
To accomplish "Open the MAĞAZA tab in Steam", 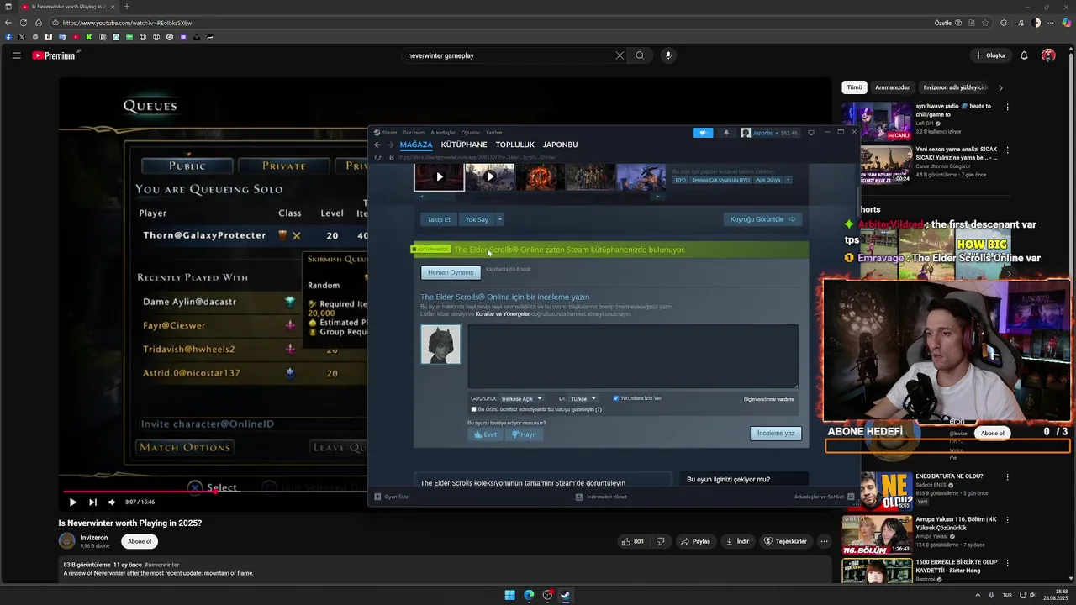I will pyautogui.click(x=416, y=145).
